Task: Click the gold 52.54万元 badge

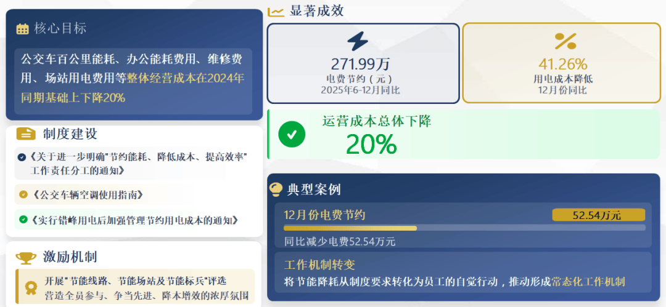Action: point(598,215)
